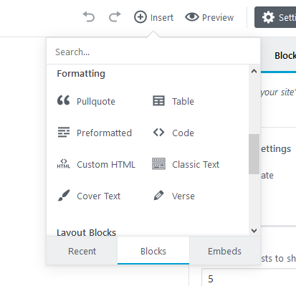The height and width of the screenshot is (286, 296).
Task: Switch to the Recent tab
Action: coord(82,251)
